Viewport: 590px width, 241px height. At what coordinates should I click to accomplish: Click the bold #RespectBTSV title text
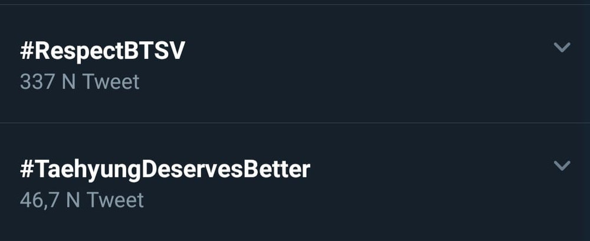pyautogui.click(x=102, y=51)
